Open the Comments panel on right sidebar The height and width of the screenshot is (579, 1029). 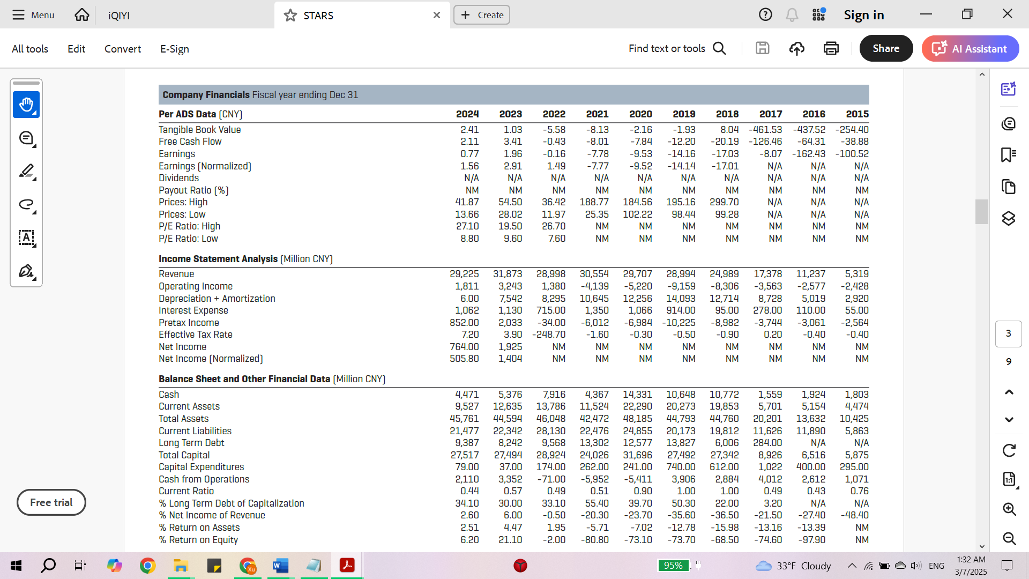1009,124
